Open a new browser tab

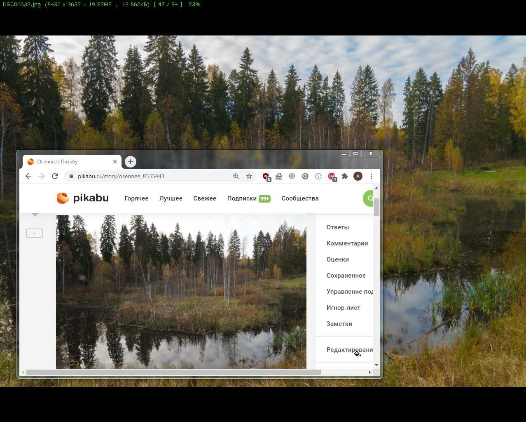[x=131, y=162]
